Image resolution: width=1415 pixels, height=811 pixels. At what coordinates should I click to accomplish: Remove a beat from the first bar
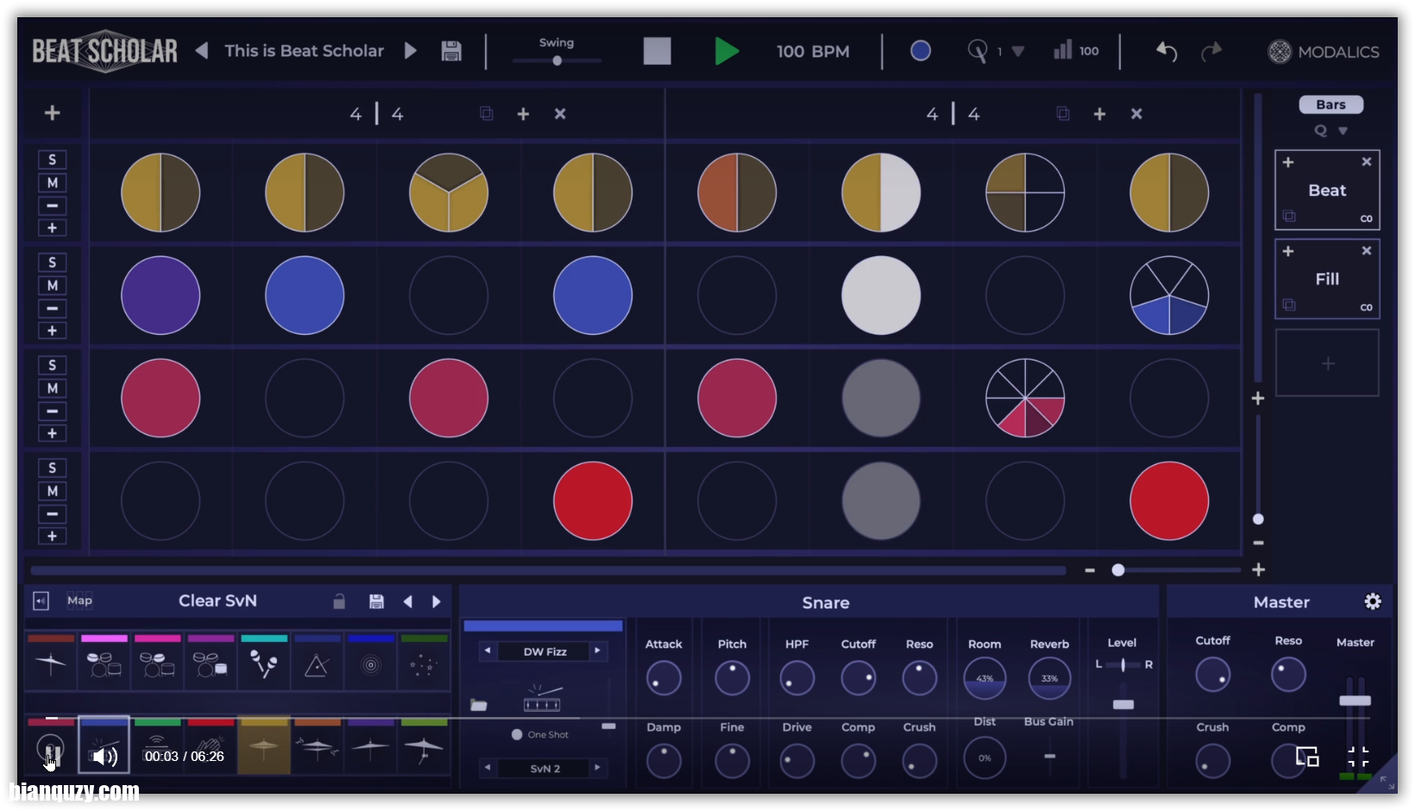pyautogui.click(x=560, y=114)
